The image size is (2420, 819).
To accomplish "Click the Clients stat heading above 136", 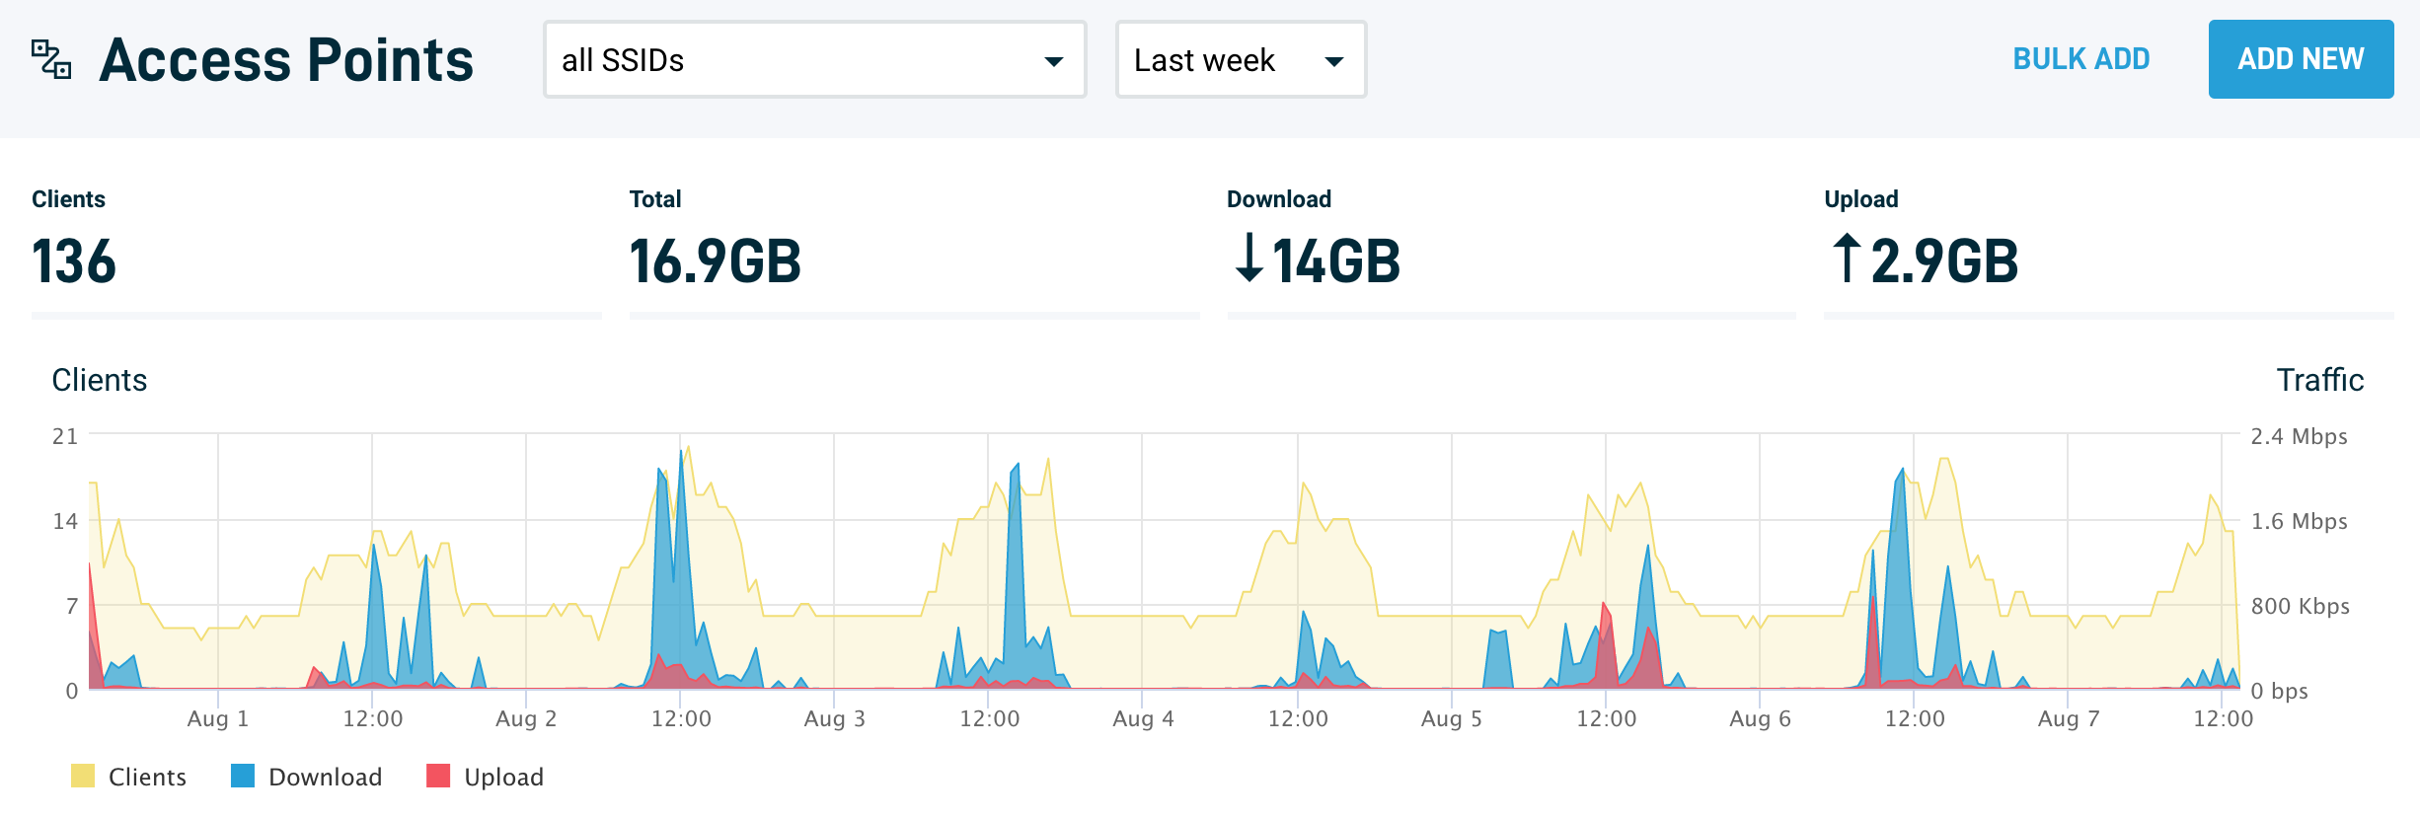I will click(68, 199).
